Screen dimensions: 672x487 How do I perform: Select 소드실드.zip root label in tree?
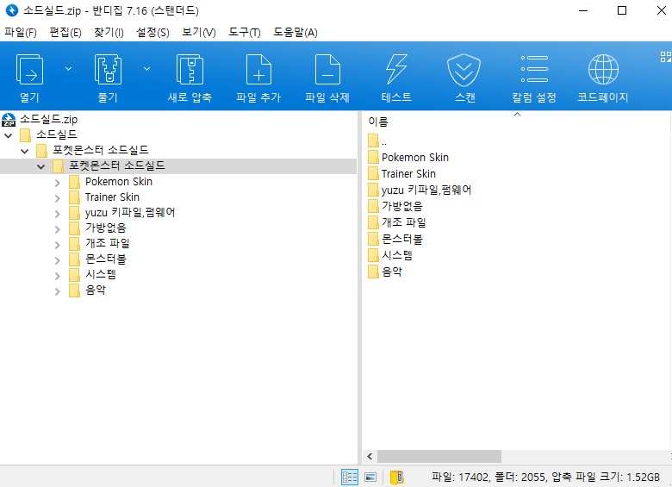tap(49, 119)
